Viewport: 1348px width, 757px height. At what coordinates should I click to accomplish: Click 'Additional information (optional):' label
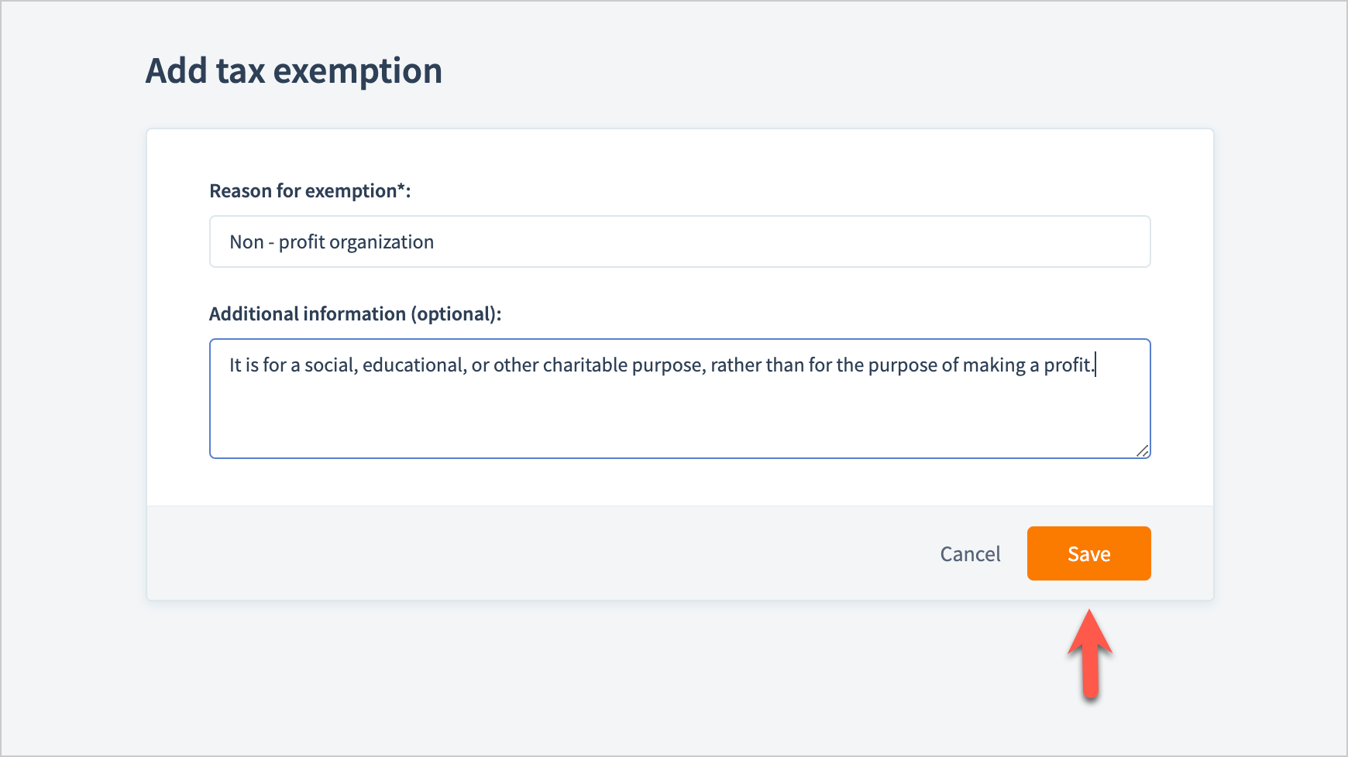click(x=355, y=313)
